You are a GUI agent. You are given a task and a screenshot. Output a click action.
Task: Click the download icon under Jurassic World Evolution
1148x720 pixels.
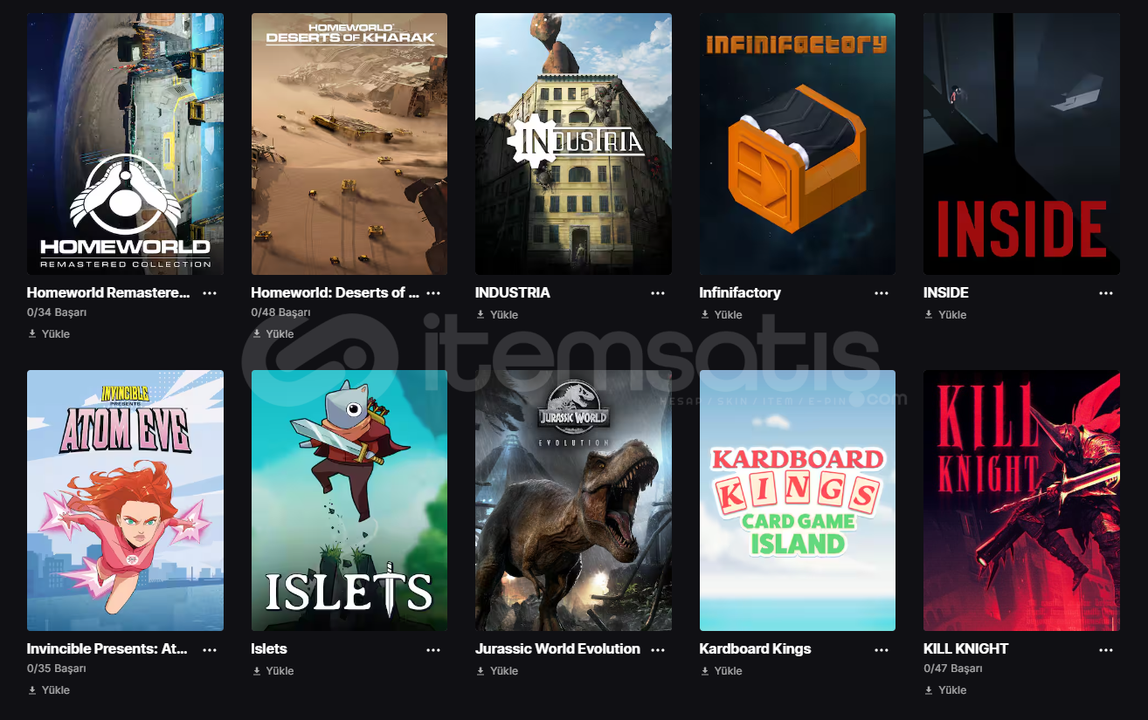click(x=481, y=671)
